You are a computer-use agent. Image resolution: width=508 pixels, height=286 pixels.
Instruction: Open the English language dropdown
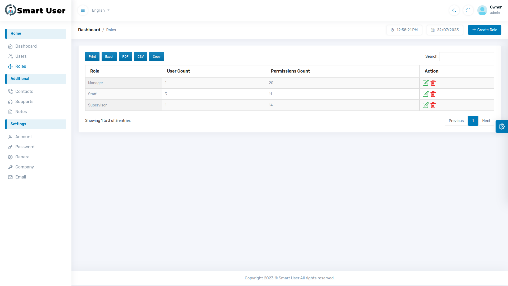pyautogui.click(x=101, y=10)
